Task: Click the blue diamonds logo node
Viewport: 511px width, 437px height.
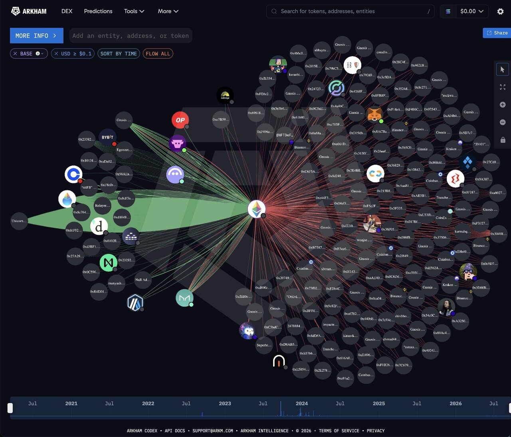Action: pyautogui.click(x=467, y=162)
